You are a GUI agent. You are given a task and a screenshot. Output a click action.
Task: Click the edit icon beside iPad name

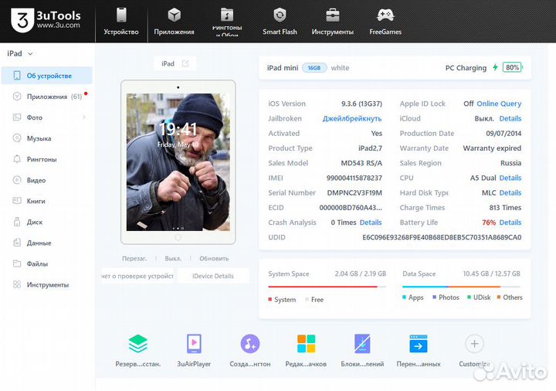pyautogui.click(x=185, y=63)
